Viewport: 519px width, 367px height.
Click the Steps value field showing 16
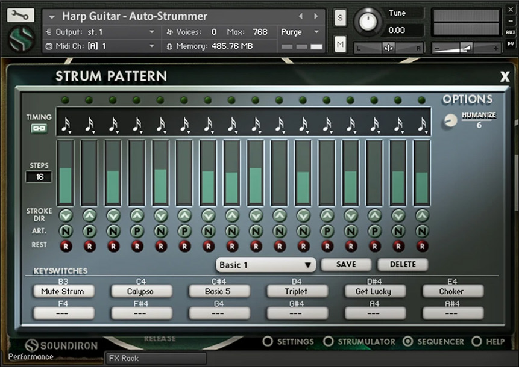tap(39, 177)
